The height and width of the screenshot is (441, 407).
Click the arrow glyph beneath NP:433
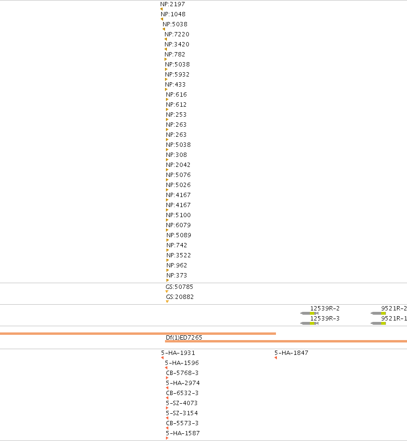[x=166, y=89]
